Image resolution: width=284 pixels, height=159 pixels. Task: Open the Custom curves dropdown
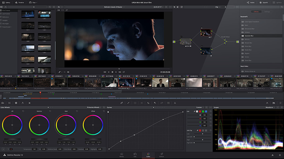tap(200, 107)
